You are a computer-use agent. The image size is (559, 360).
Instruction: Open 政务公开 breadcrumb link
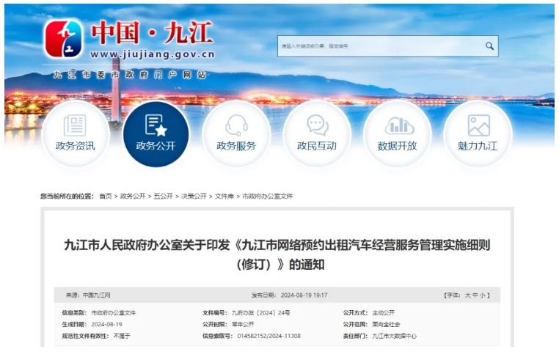(x=133, y=196)
